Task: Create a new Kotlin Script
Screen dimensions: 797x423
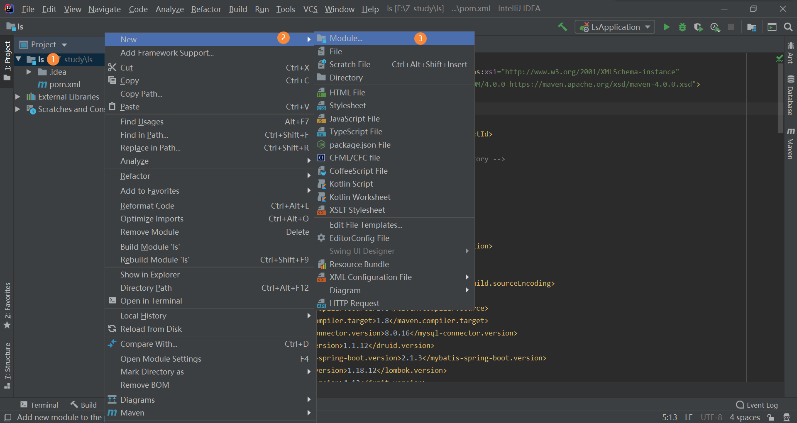Action: point(394,184)
